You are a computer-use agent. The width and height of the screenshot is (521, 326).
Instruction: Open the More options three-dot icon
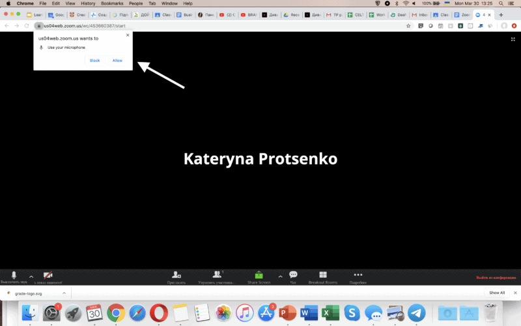coord(357,275)
